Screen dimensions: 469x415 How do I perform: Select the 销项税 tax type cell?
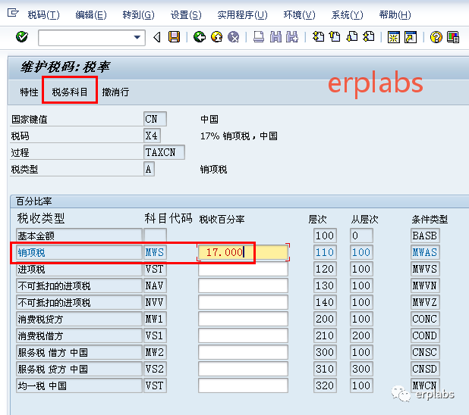click(79, 252)
